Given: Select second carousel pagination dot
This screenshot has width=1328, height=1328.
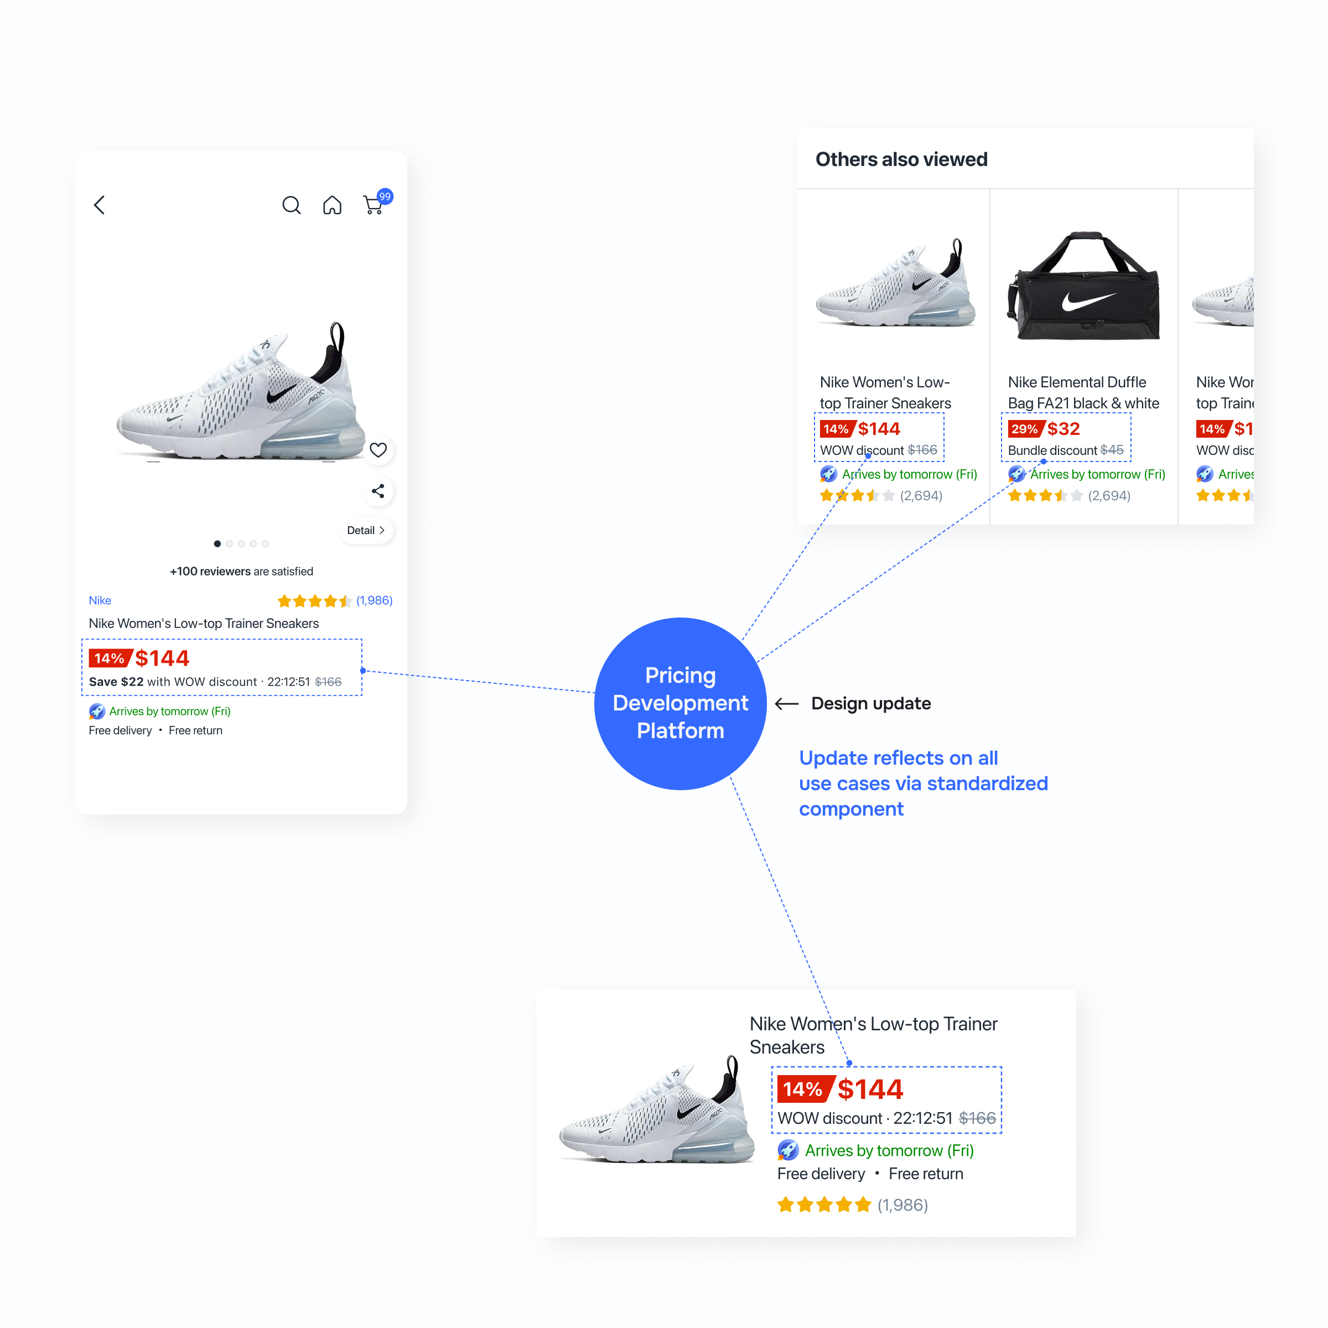Looking at the screenshot, I should [230, 544].
